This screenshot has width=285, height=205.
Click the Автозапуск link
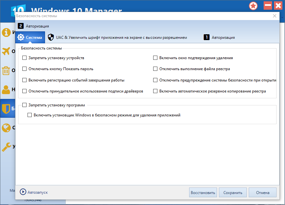(38, 192)
